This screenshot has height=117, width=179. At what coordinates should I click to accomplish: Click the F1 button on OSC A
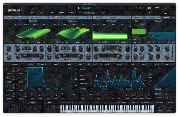(52, 17)
